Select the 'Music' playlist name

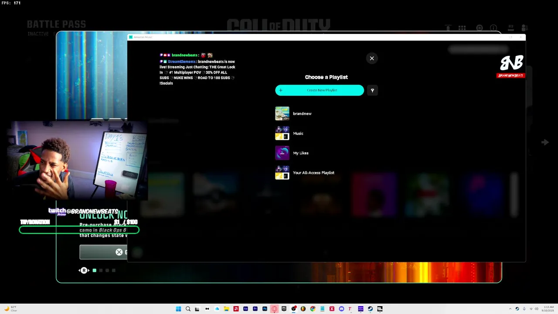point(298,133)
